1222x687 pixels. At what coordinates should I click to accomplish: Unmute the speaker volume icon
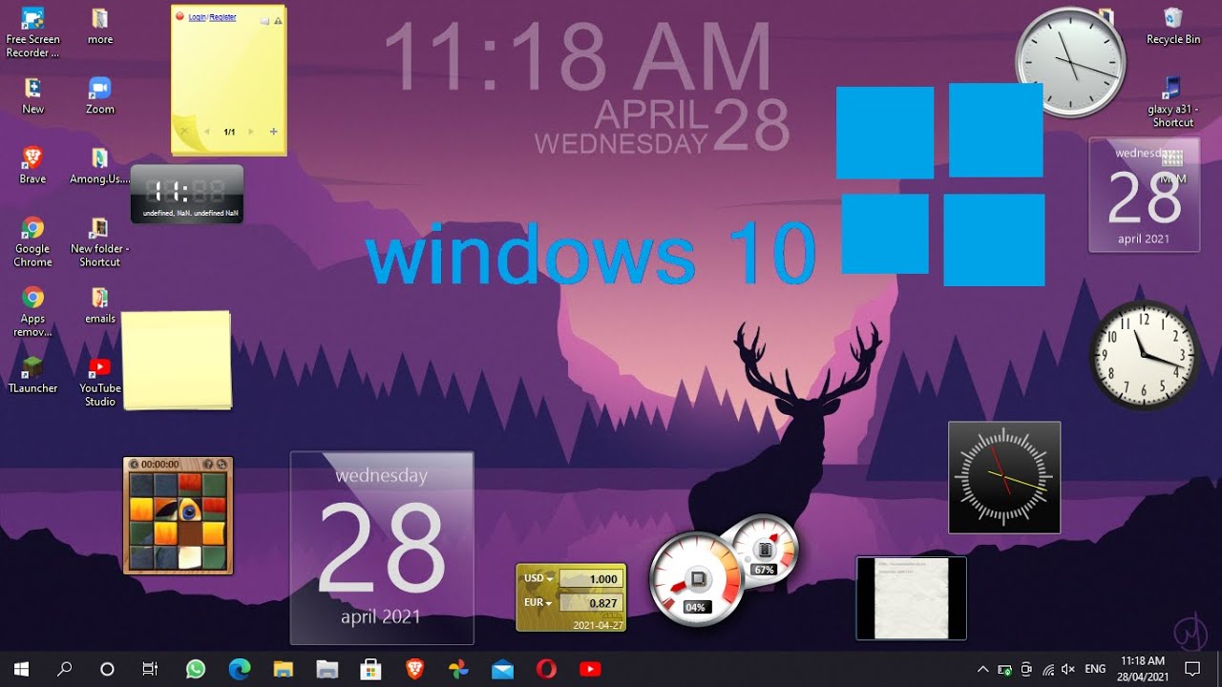[x=1068, y=669]
